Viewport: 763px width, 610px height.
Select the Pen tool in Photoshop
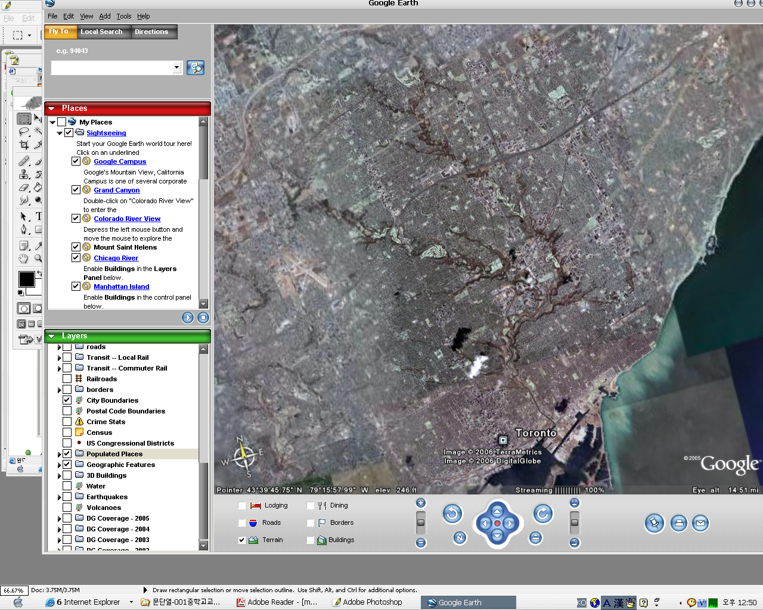tap(24, 229)
